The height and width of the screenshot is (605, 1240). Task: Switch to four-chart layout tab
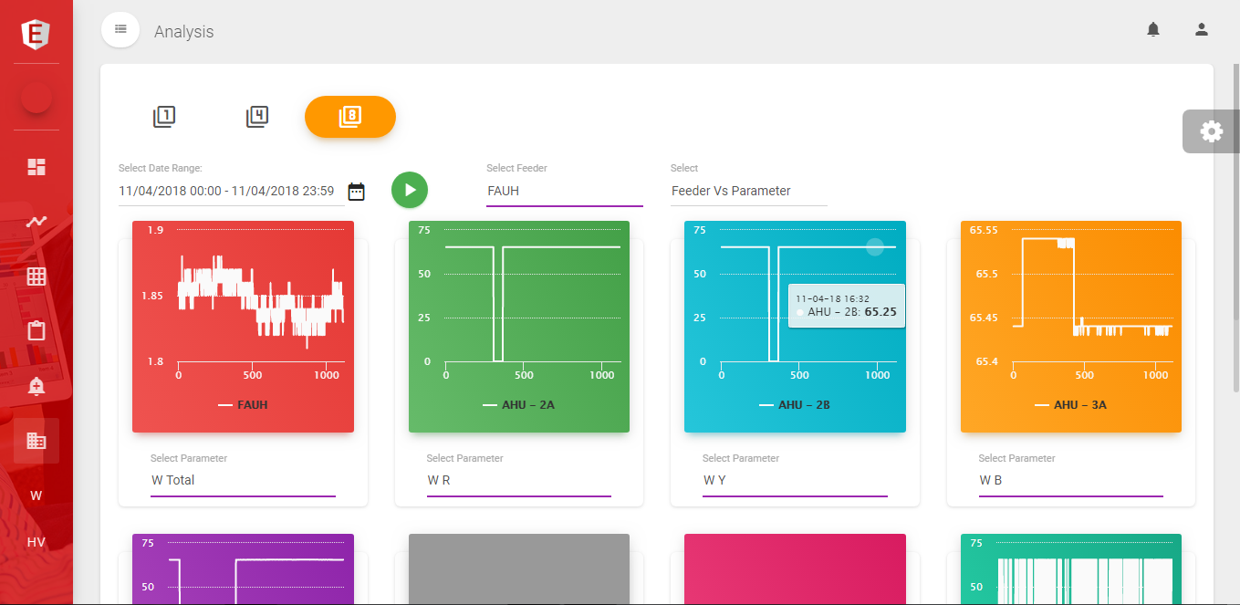tap(257, 117)
